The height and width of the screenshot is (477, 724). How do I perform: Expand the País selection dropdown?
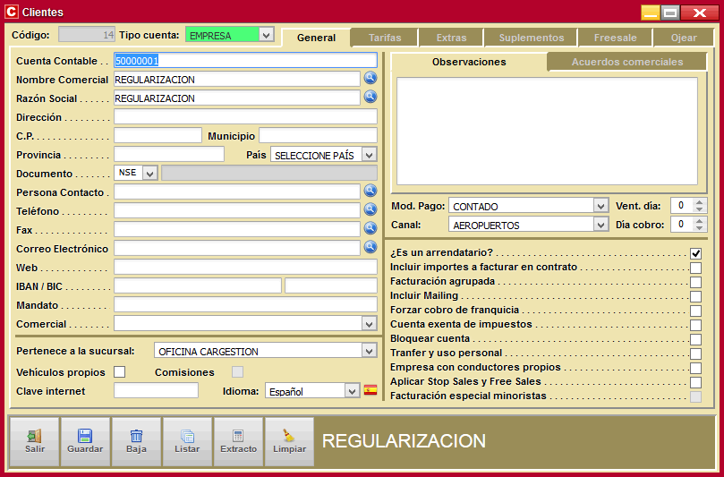coord(369,155)
